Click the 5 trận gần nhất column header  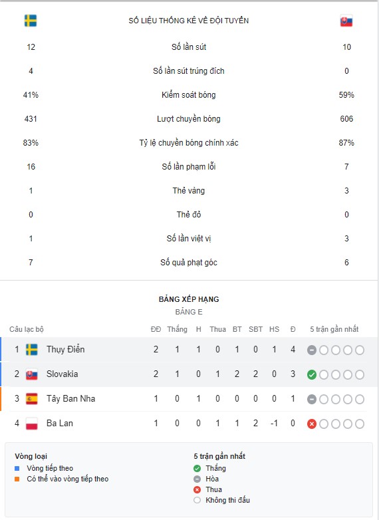[334, 329]
